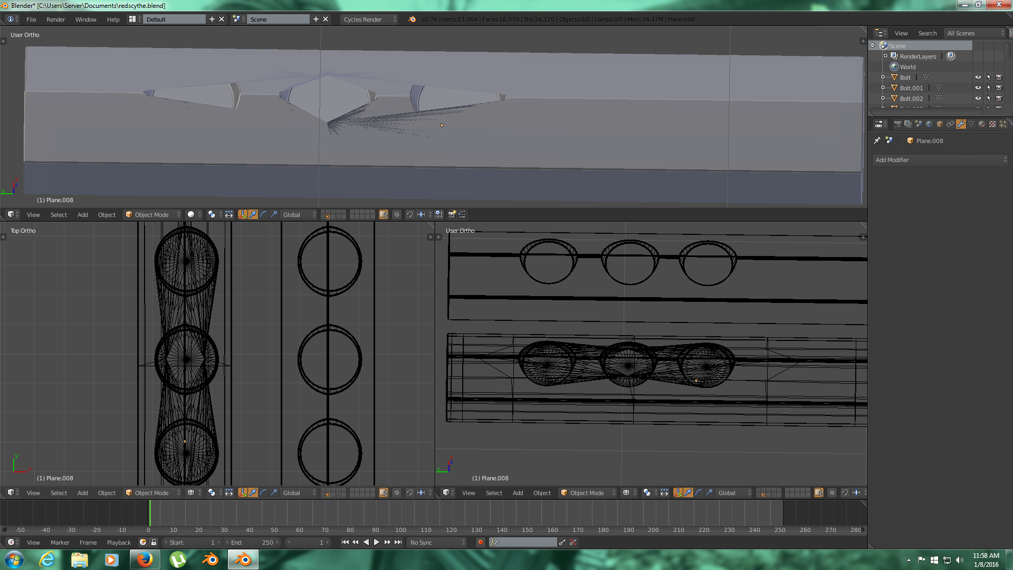This screenshot has width=1013, height=570.
Task: Click OpenGL render animation clapper in top viewport
Action: tap(462, 214)
